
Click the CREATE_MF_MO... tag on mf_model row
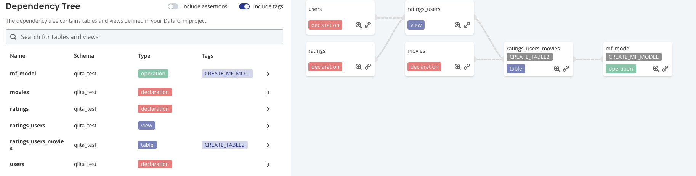227,74
